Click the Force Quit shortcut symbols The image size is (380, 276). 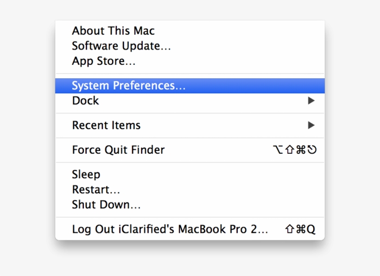click(x=295, y=150)
